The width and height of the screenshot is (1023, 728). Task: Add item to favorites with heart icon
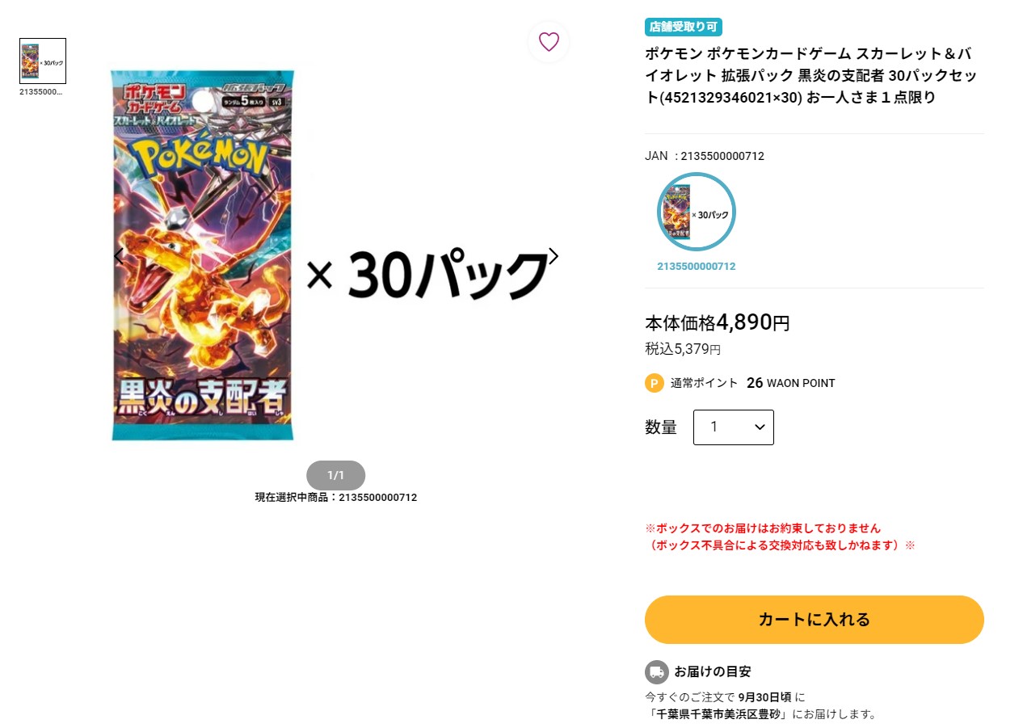[549, 42]
